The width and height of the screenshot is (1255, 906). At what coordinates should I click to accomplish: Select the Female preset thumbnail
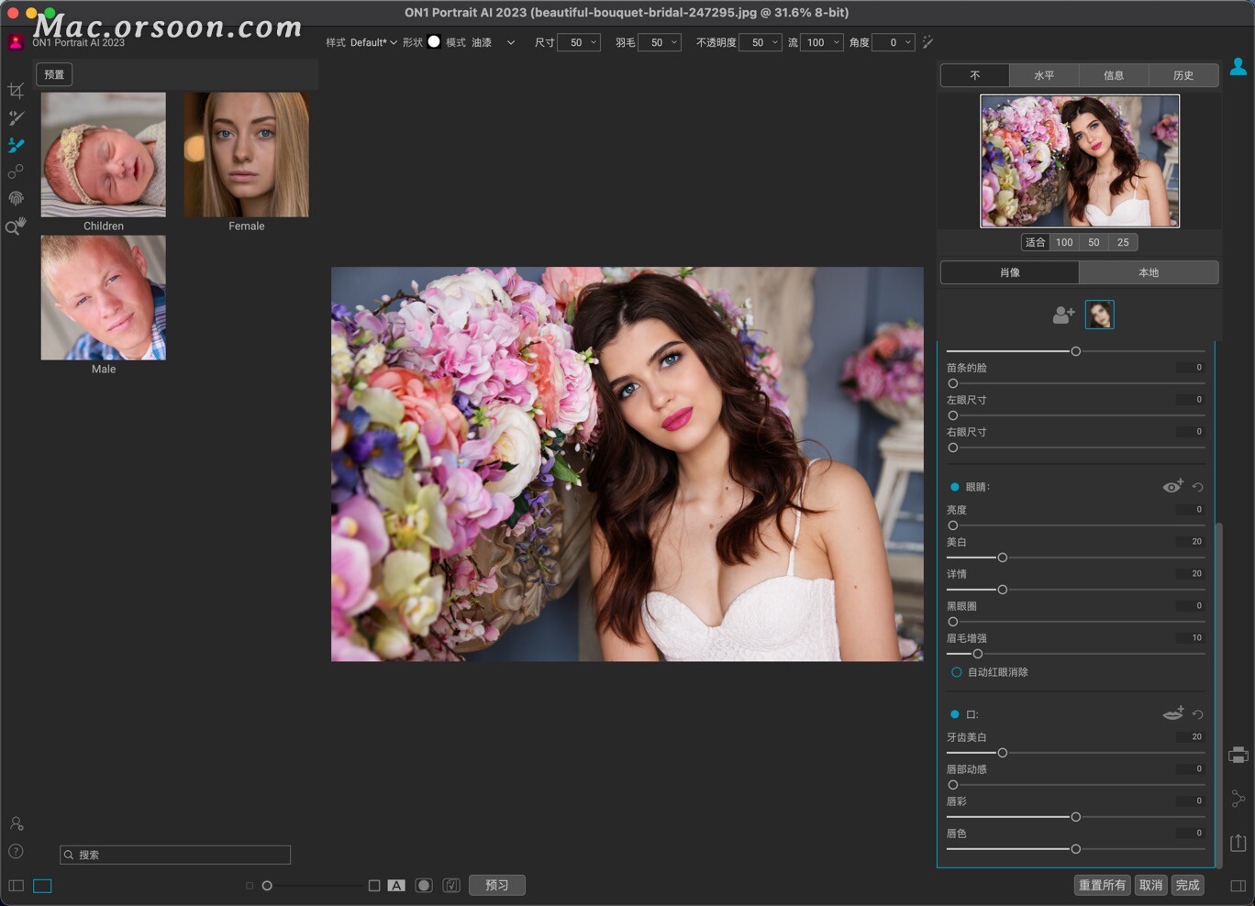click(x=246, y=154)
